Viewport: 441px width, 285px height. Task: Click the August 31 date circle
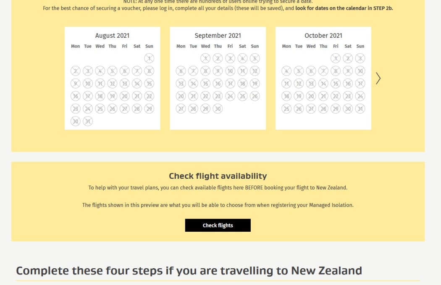87,121
